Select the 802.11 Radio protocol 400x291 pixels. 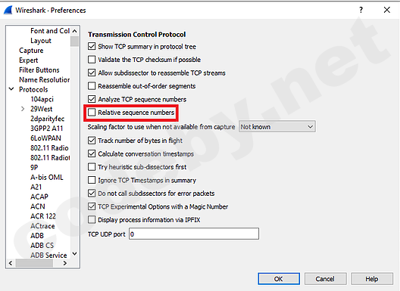pyautogui.click(x=49, y=148)
